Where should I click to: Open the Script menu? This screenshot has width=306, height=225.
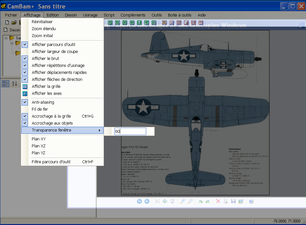(x=109, y=15)
